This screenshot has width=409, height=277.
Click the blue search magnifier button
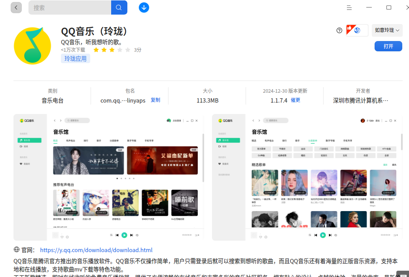119,7
